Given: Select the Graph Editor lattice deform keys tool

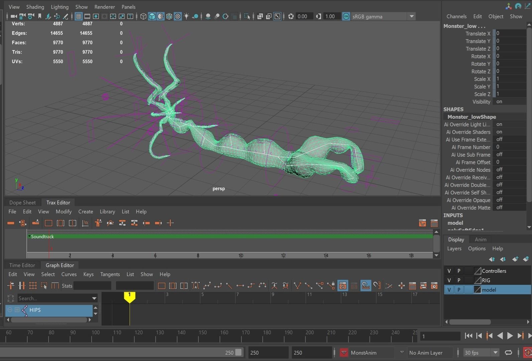Looking at the screenshot, I should coord(33,285).
